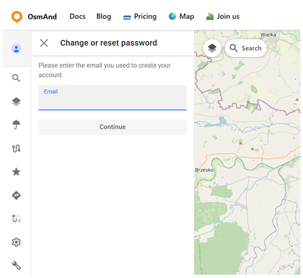Viewport: 303px width, 278px height.
Task: Open the Map link in header
Action: click(181, 17)
